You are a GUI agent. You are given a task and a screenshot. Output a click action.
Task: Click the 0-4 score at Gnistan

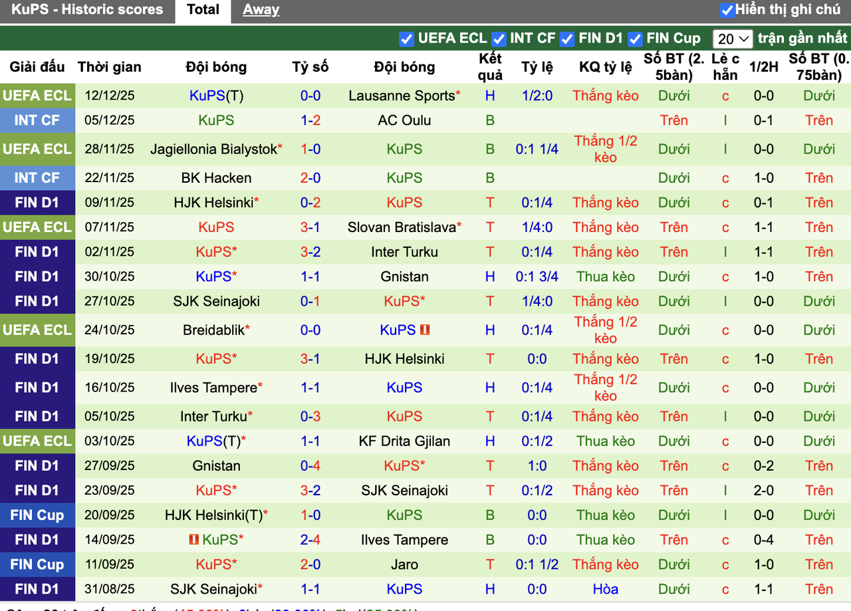point(310,465)
